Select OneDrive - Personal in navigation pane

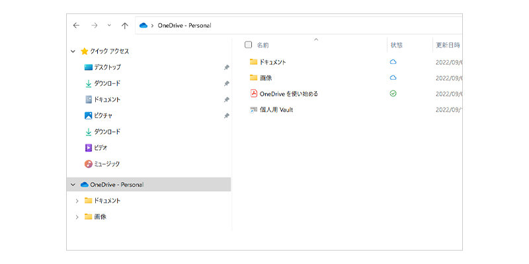coord(149,185)
